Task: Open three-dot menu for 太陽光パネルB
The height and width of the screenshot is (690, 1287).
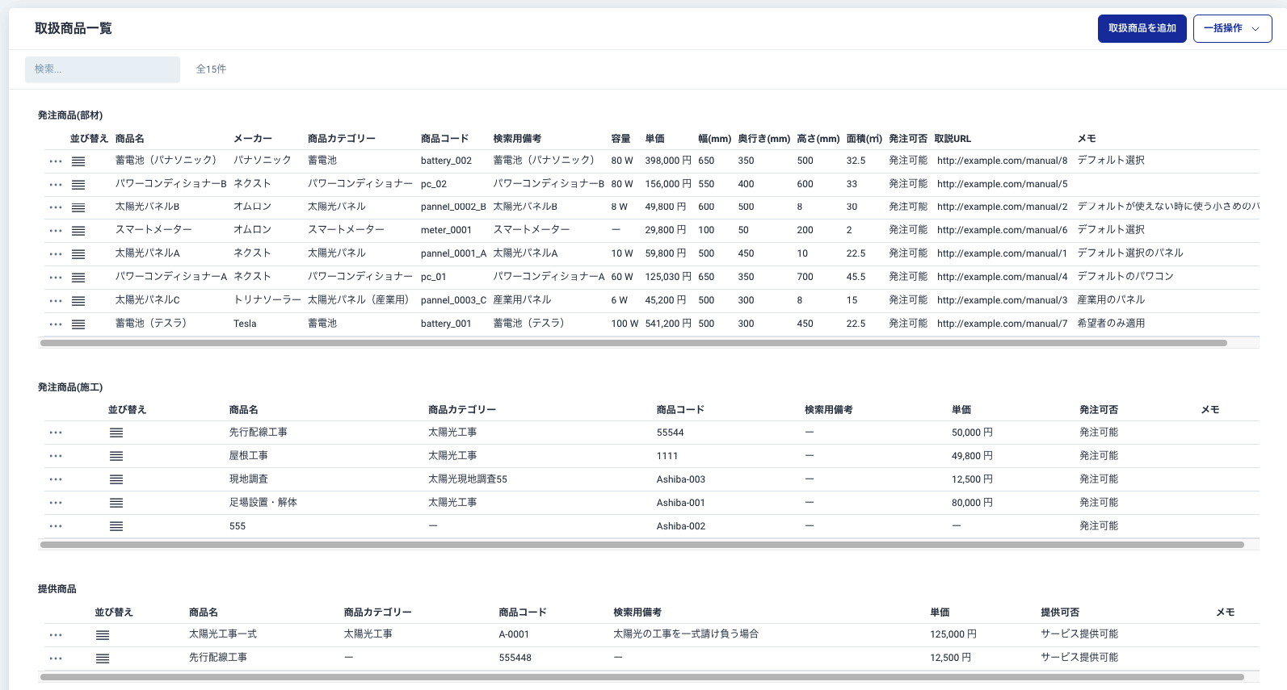Action: (x=56, y=207)
